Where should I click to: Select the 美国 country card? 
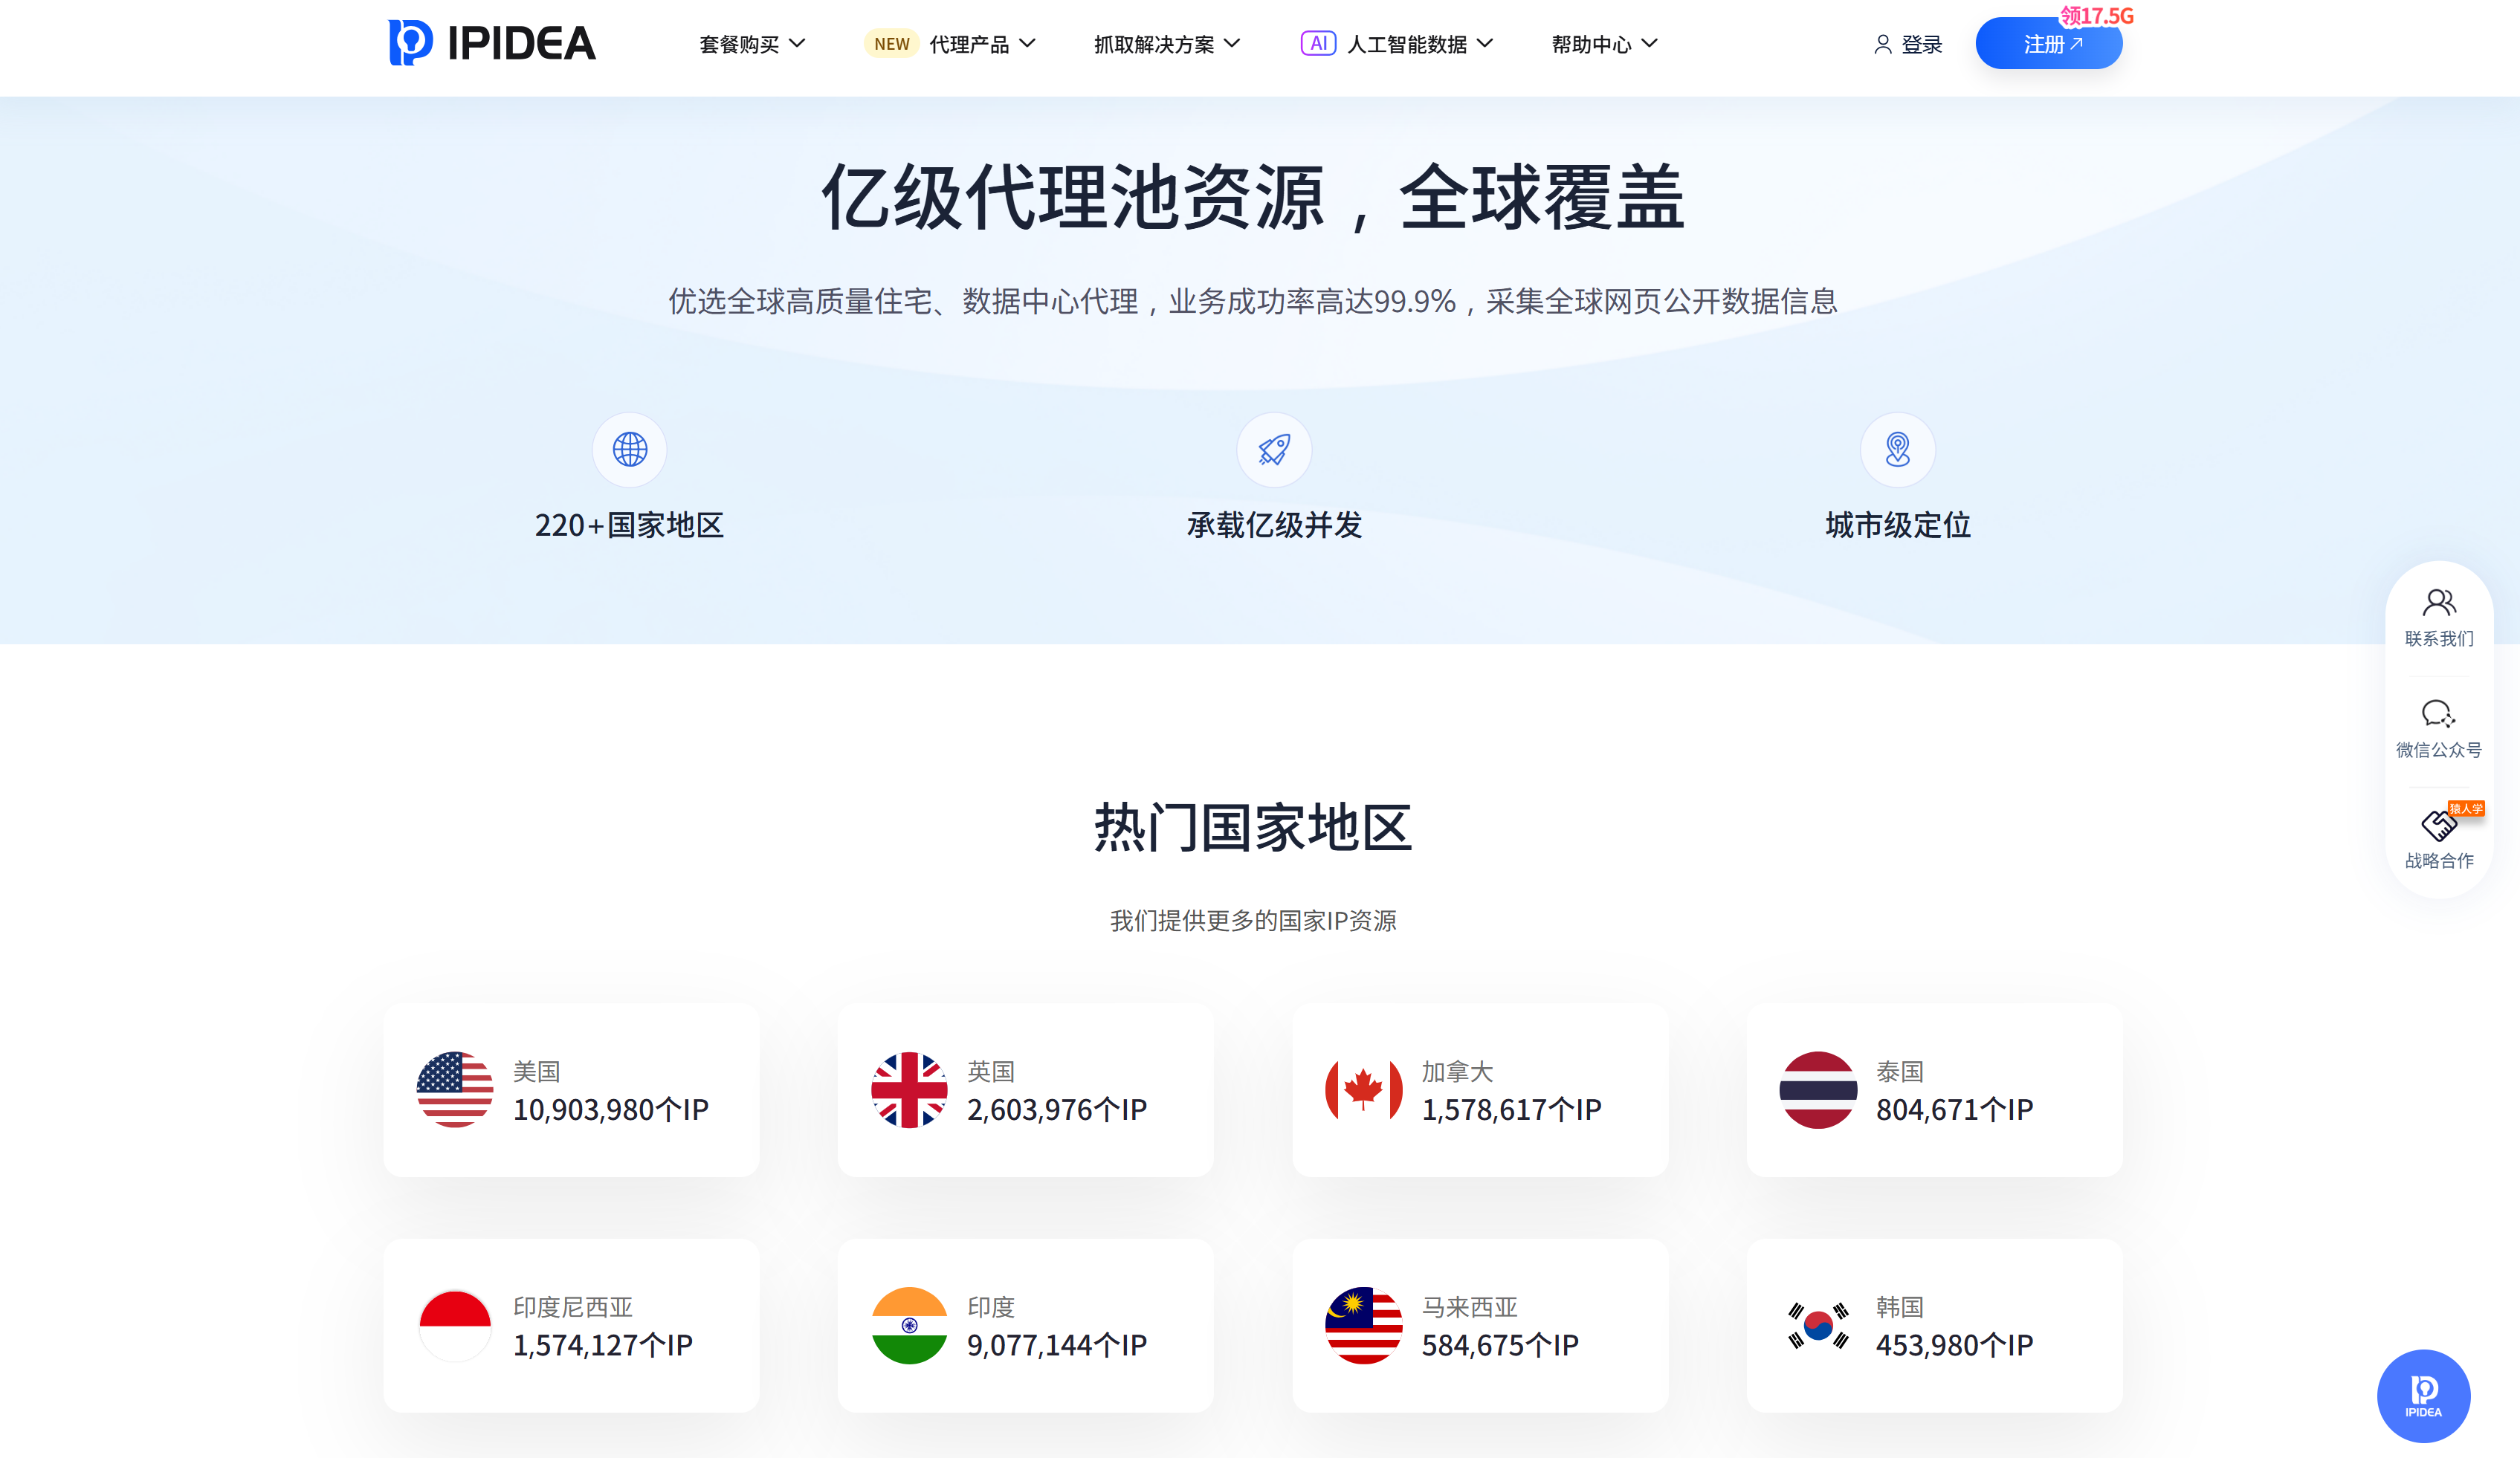[x=571, y=1090]
